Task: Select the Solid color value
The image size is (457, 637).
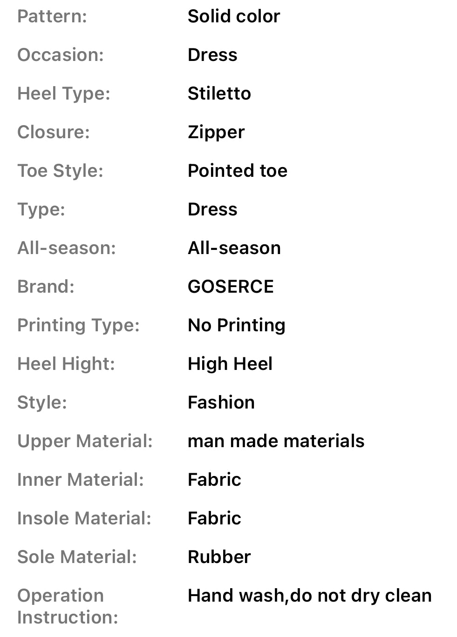Action: click(234, 17)
